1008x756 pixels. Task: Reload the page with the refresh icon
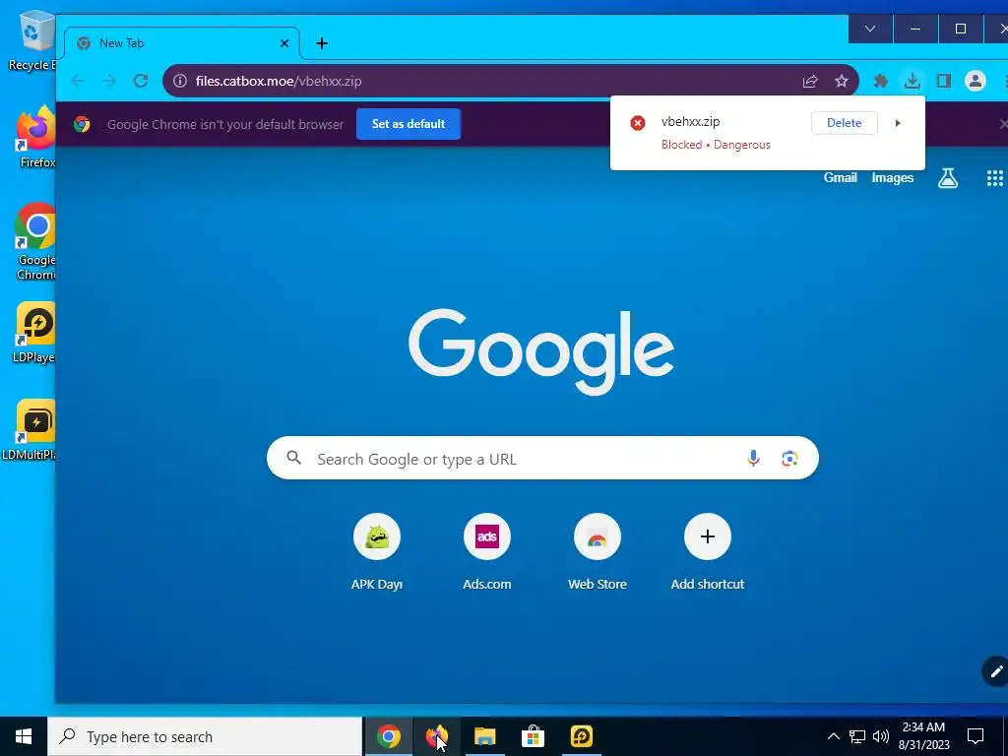tap(141, 81)
